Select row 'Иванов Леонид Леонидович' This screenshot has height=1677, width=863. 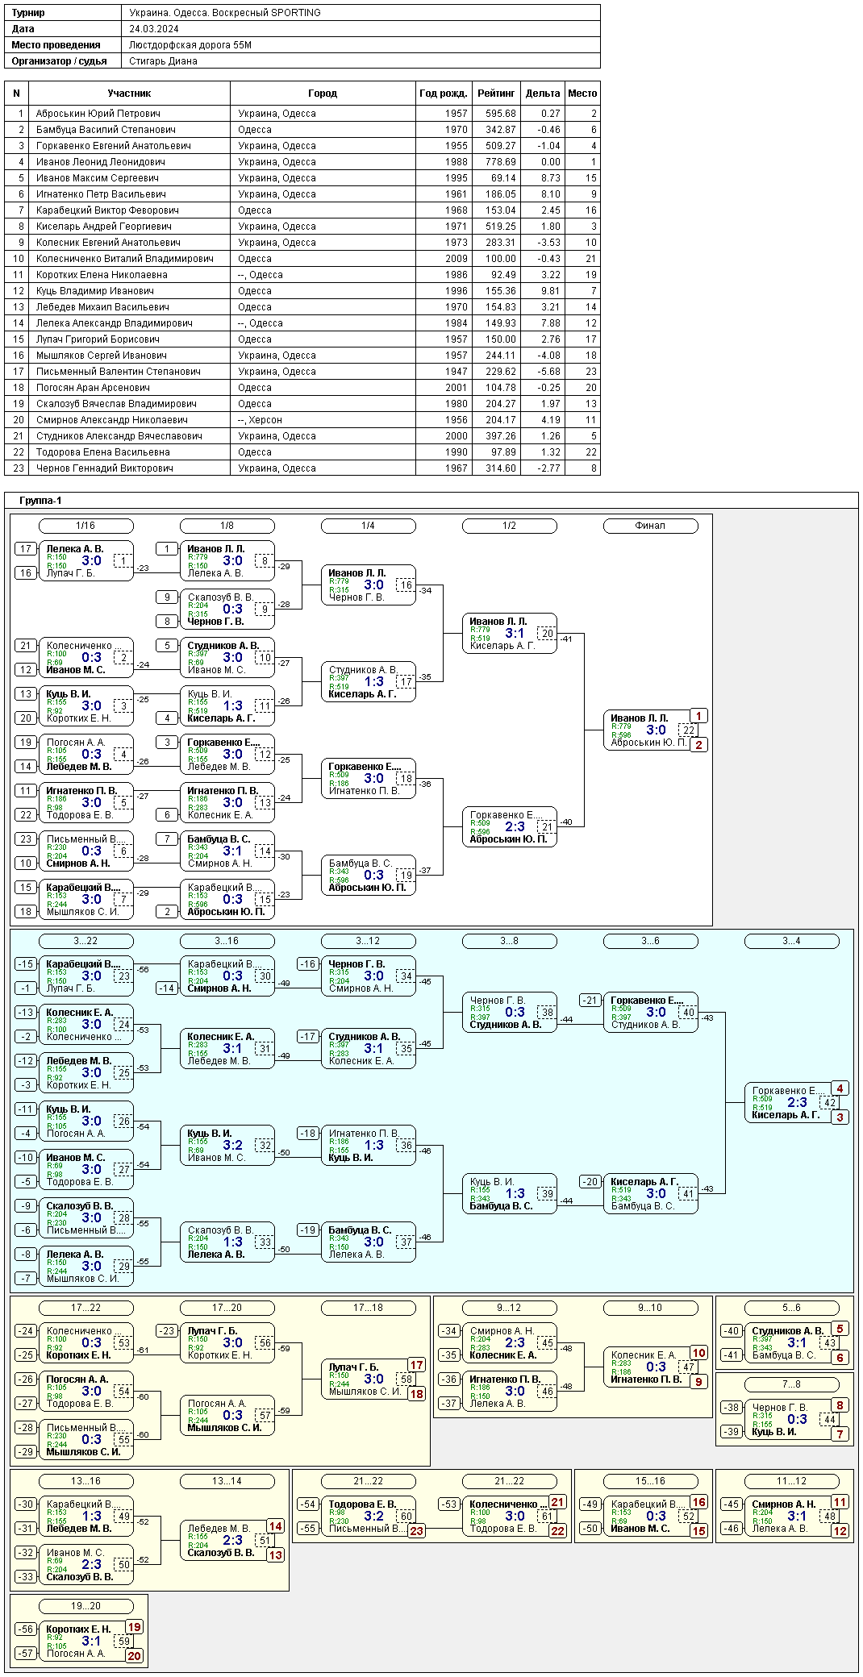[302, 162]
